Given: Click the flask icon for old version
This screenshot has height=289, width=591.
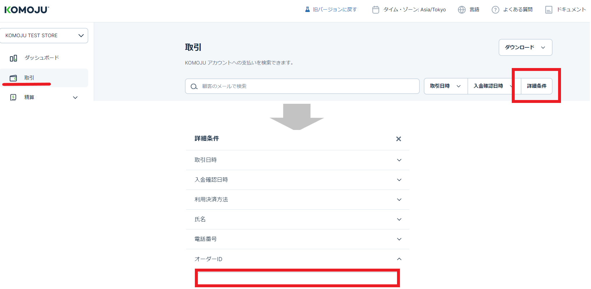Looking at the screenshot, I should [307, 10].
